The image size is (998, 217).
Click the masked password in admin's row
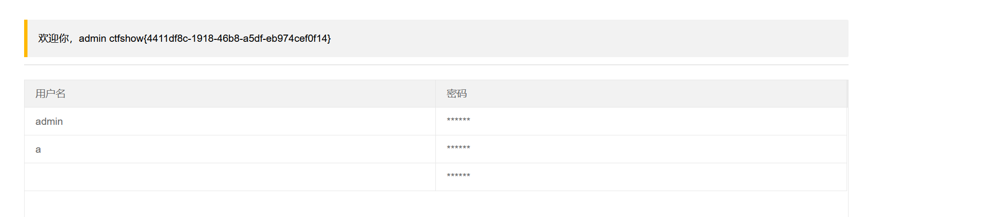[458, 120]
